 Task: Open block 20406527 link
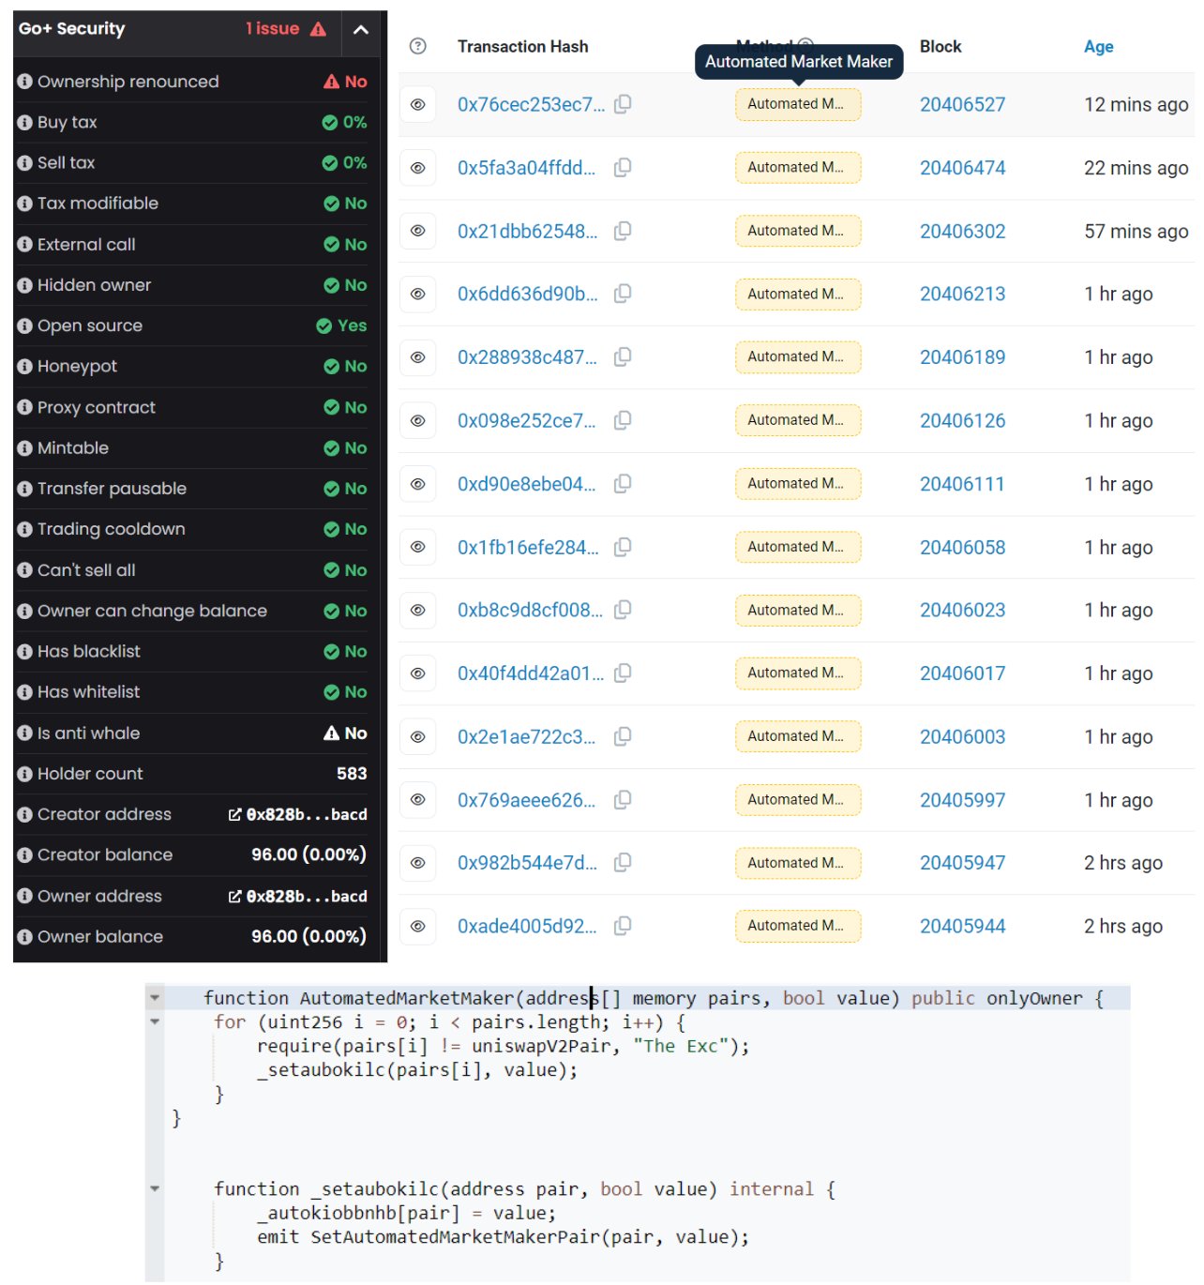tap(962, 104)
